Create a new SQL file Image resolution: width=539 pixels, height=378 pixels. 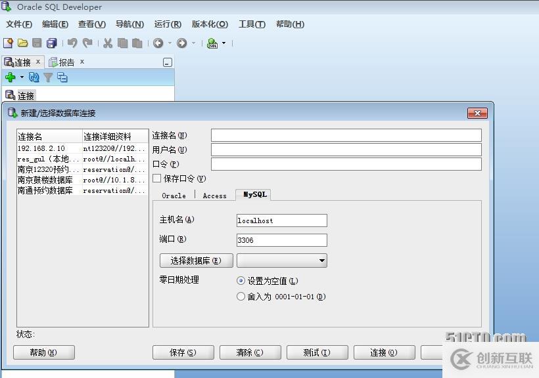pos(8,43)
